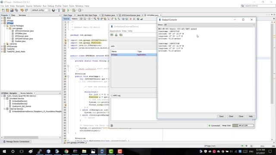Click Save in the Output Console
Viewport: 276px width, 155px height.
221,116
